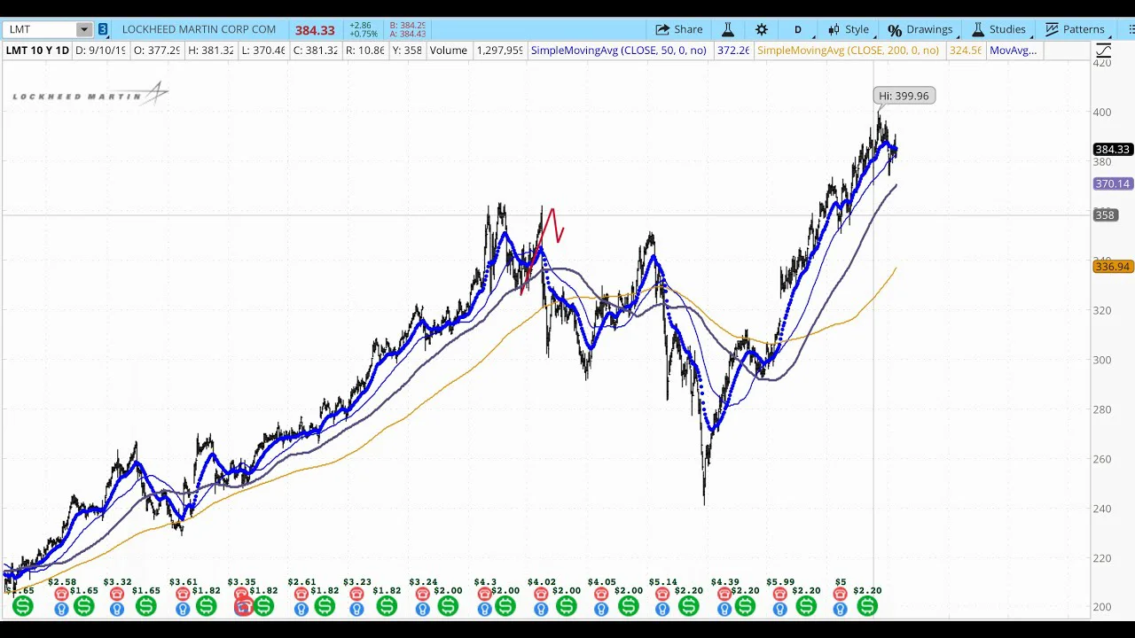The image size is (1135, 638).
Task: Click the green dividend icon right of $5
Action: coord(867,606)
